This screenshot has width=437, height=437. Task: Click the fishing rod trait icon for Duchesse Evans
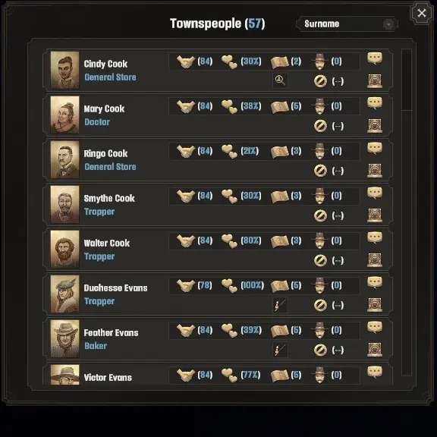click(280, 305)
